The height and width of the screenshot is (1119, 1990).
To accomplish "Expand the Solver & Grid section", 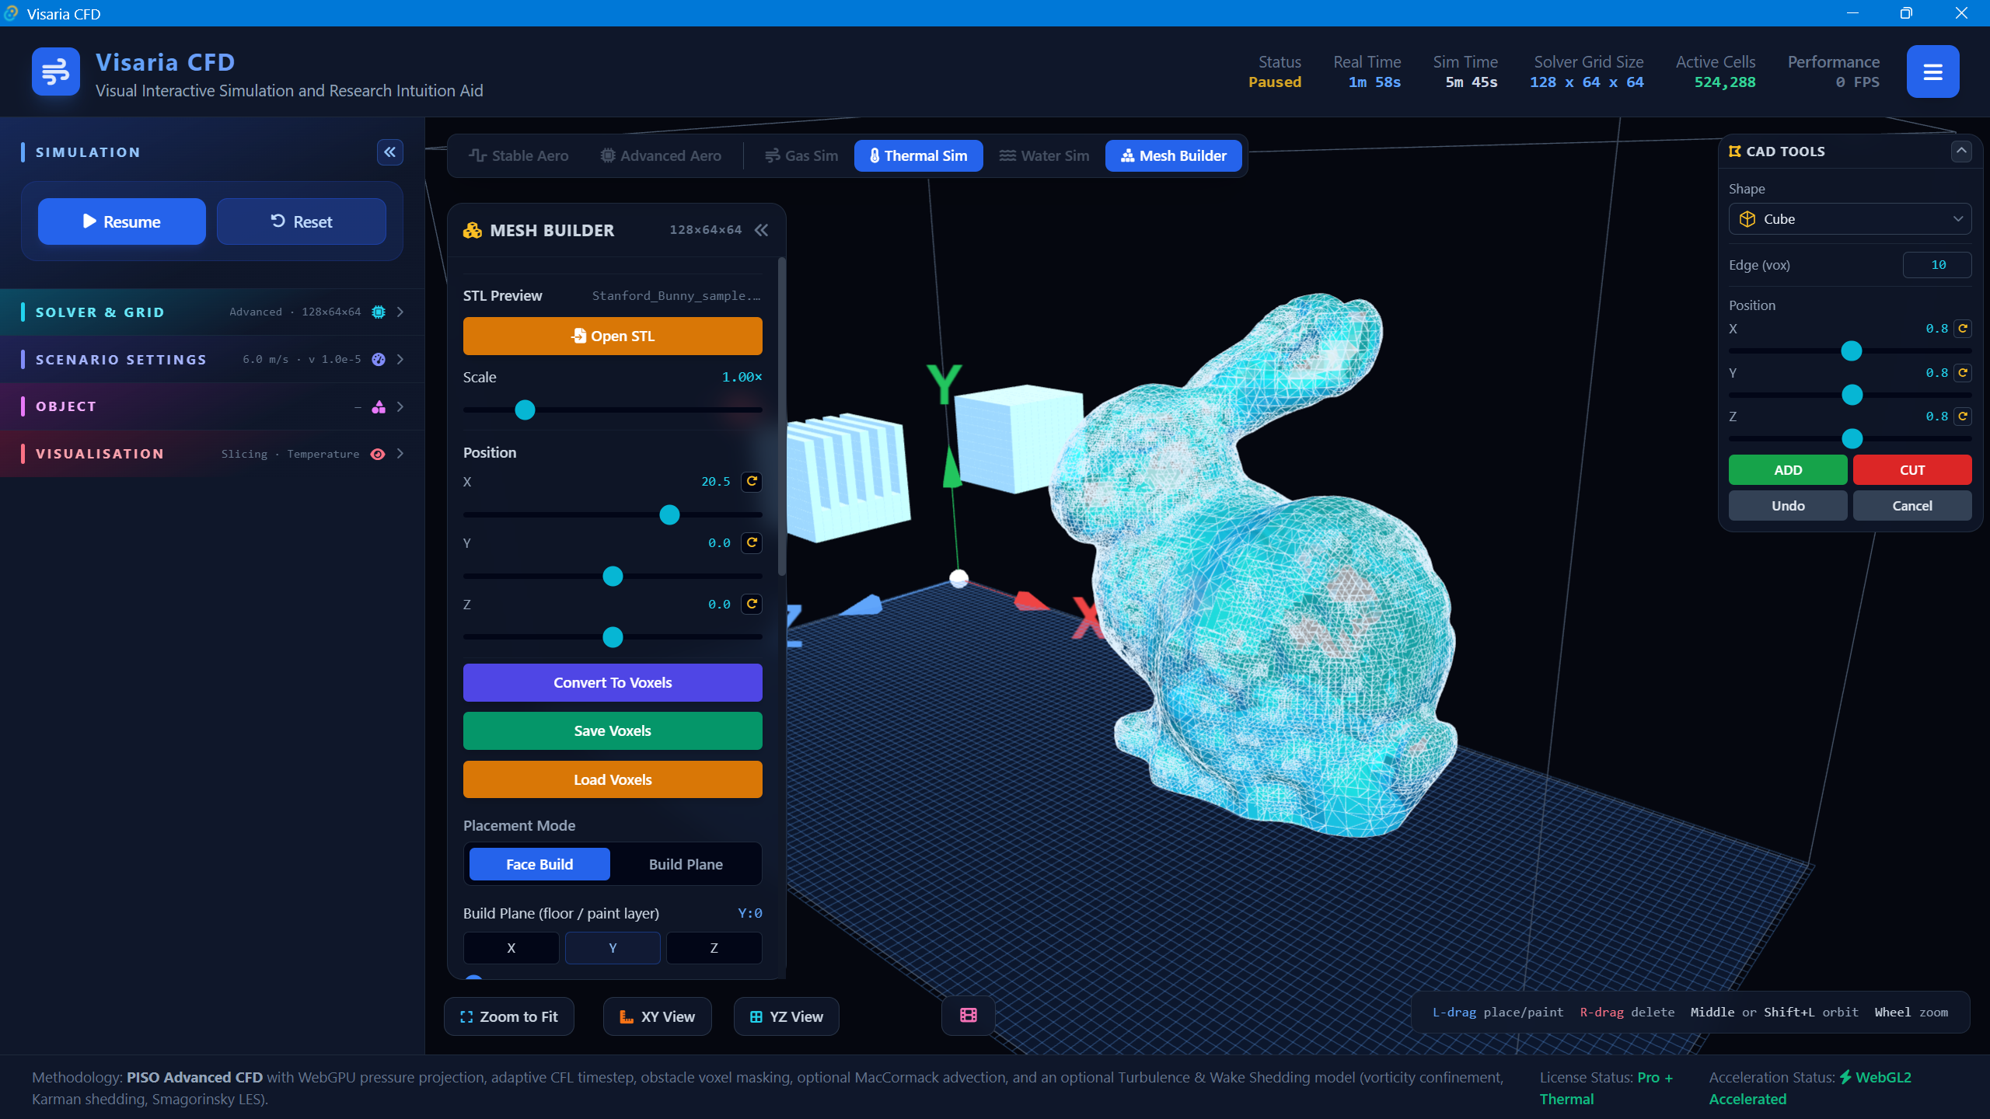I will pos(400,312).
